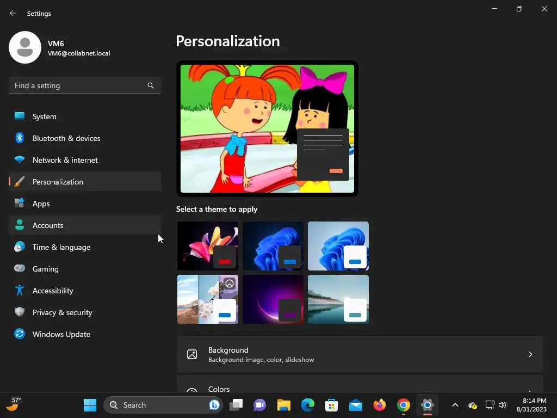The height and width of the screenshot is (418, 557).
Task: Click the 8:14 PM clock and date
Action: (531, 405)
